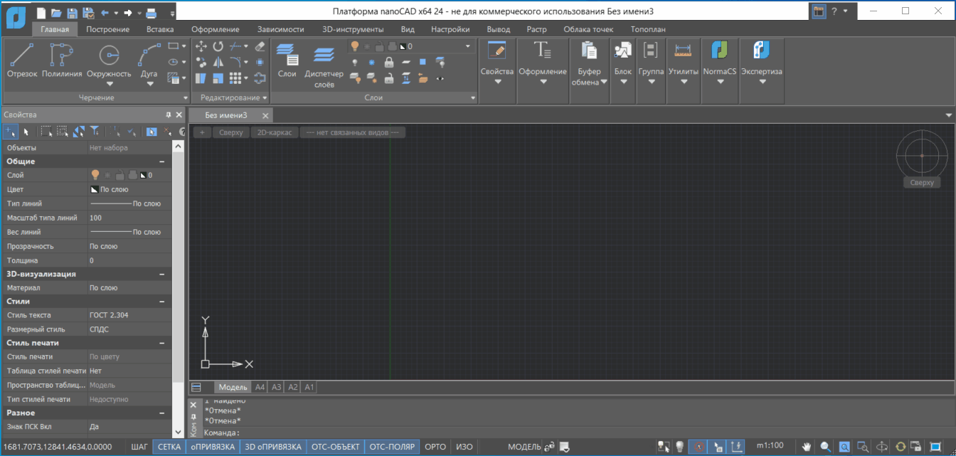Expand the Черчение panel options
This screenshot has width=956, height=456.
click(x=186, y=97)
